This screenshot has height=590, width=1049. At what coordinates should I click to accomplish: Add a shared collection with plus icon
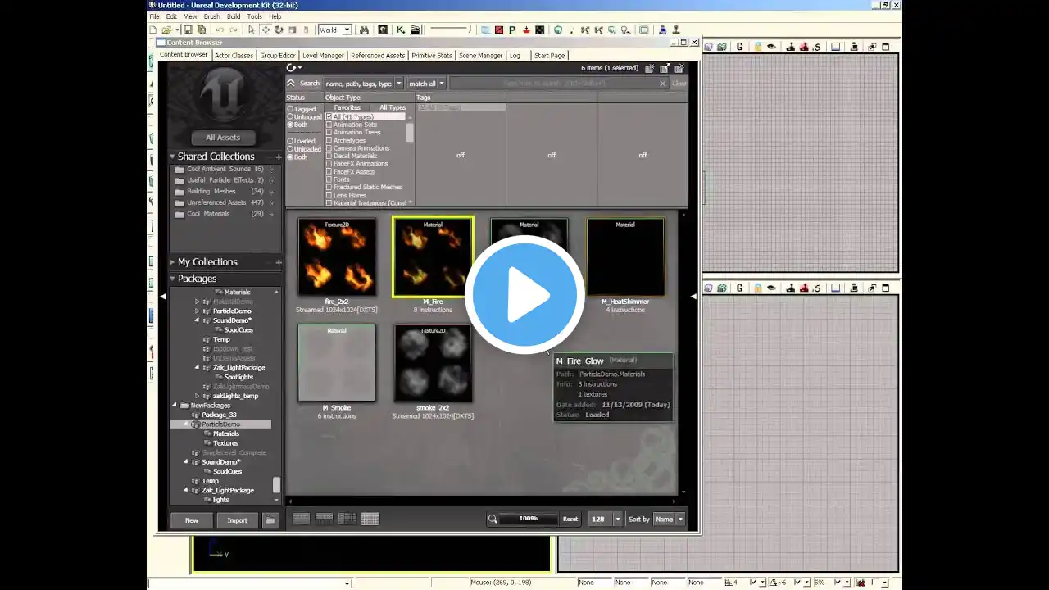[279, 157]
